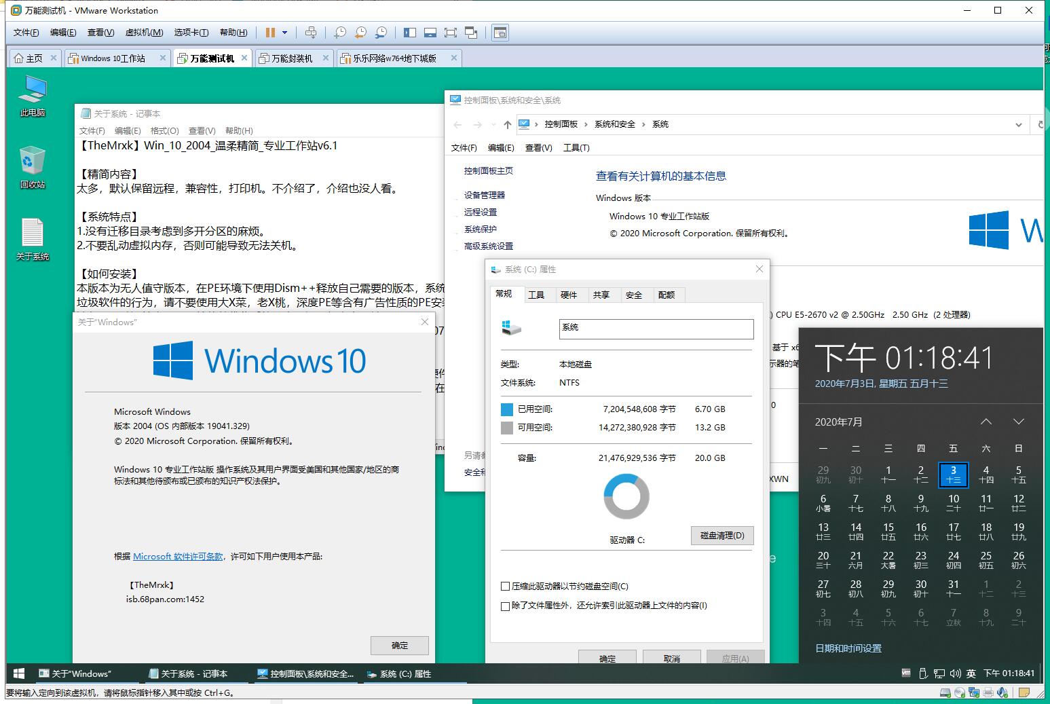Close the 万能测试机 VM tab
This screenshot has width=1050, height=704.
[244, 58]
